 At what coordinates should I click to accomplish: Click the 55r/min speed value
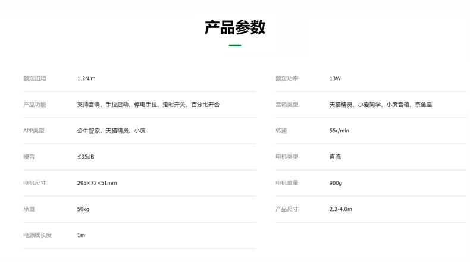pos(339,131)
